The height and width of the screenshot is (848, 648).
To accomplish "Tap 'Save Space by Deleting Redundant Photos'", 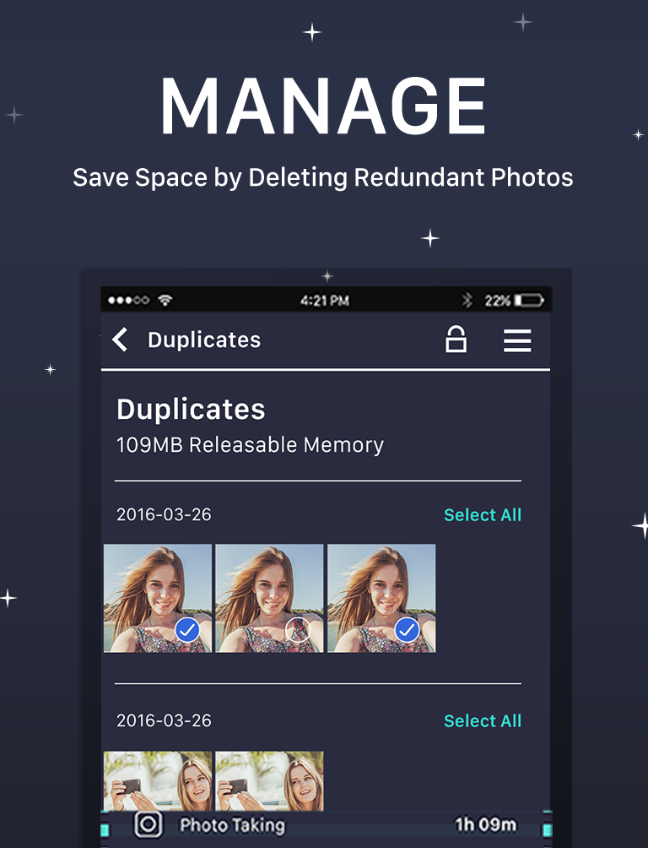I will [323, 177].
